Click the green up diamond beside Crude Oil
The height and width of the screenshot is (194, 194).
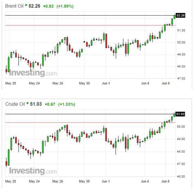click(28, 103)
